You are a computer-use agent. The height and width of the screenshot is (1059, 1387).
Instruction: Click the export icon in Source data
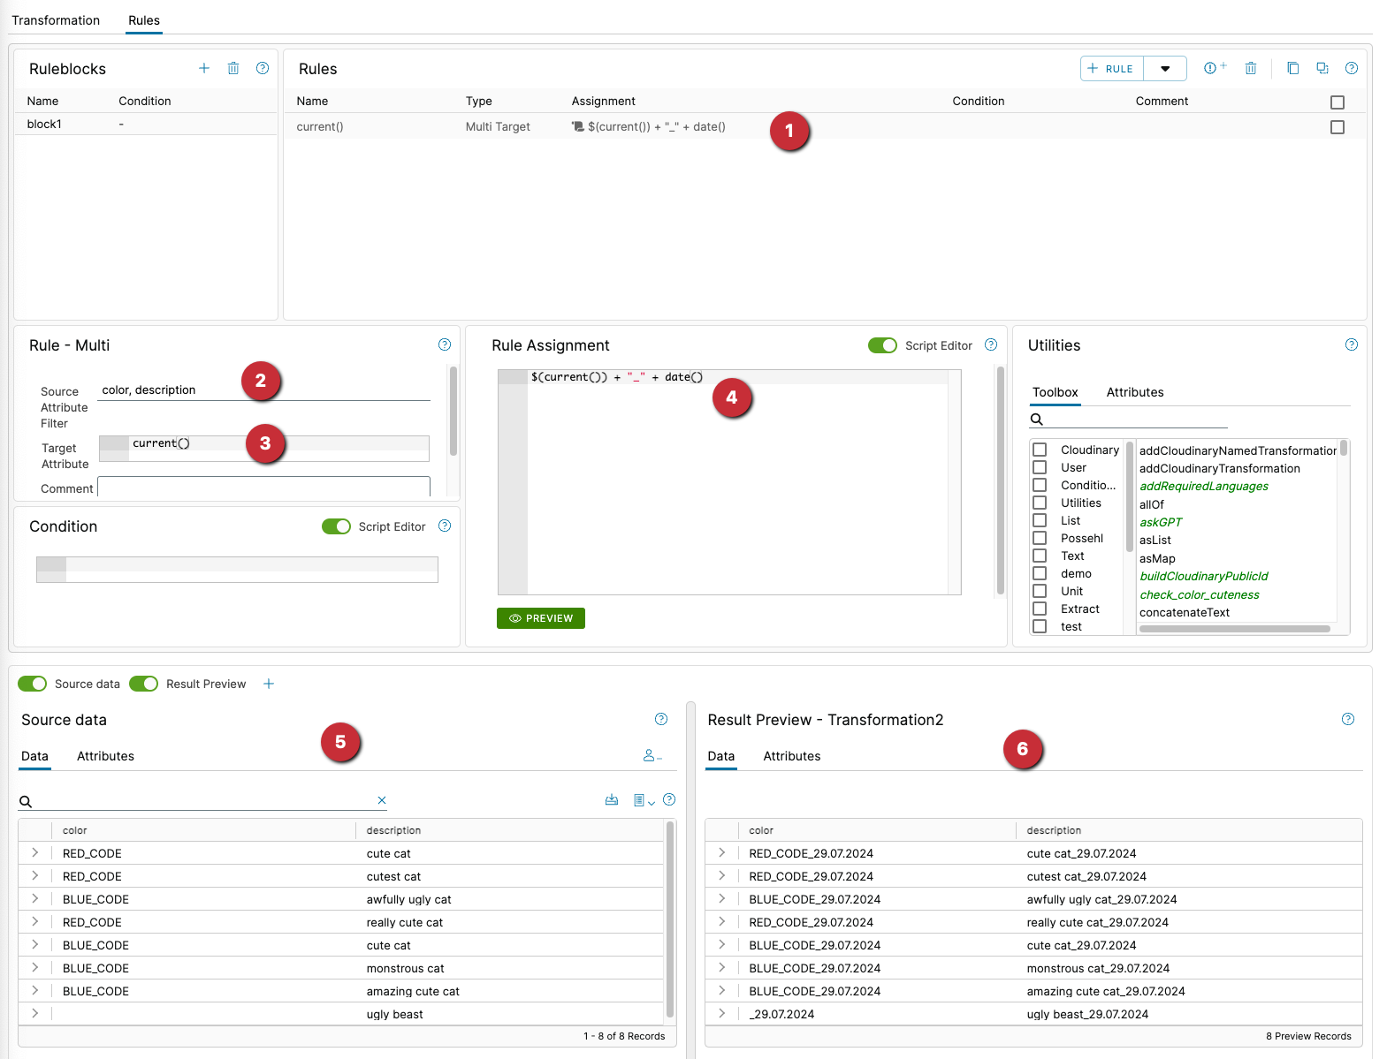click(612, 800)
